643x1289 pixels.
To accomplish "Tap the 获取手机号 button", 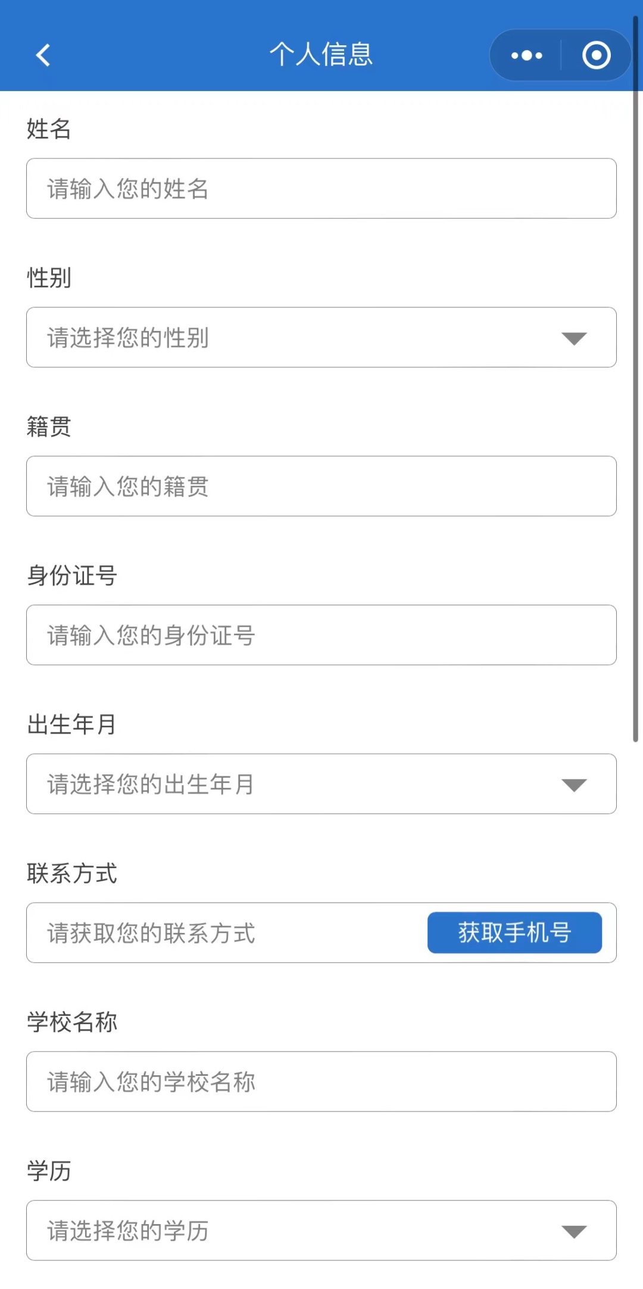I will point(516,933).
